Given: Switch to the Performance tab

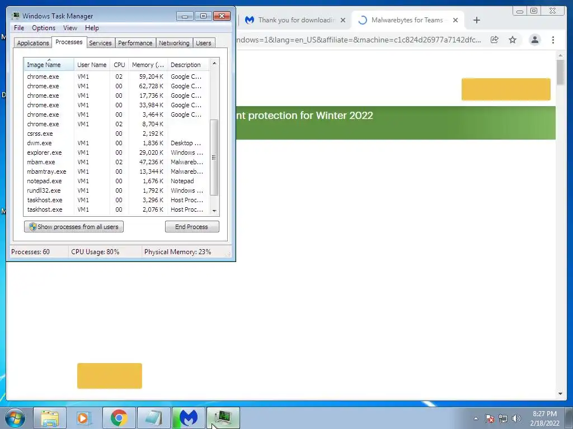Looking at the screenshot, I should (x=135, y=43).
